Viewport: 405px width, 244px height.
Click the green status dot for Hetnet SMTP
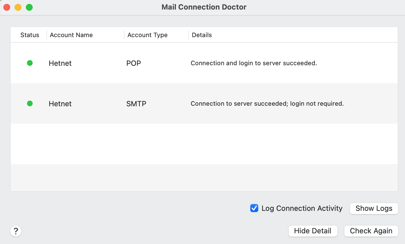[30, 103]
